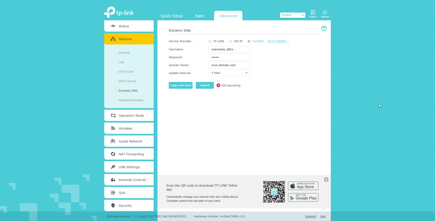
Task: Click the Reboot icon in header
Action: click(325, 14)
